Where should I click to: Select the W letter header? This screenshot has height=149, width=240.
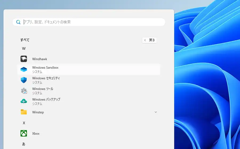[x=24, y=48]
